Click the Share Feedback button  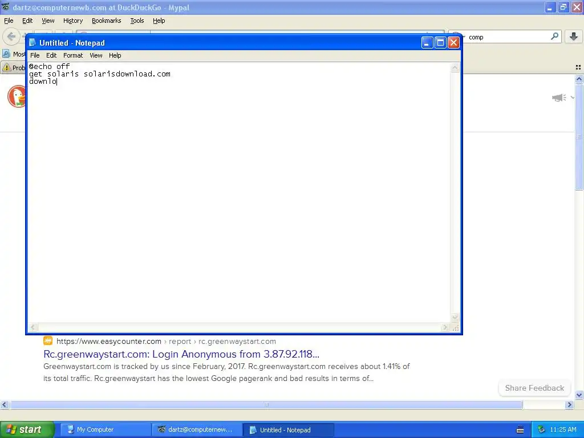click(534, 388)
